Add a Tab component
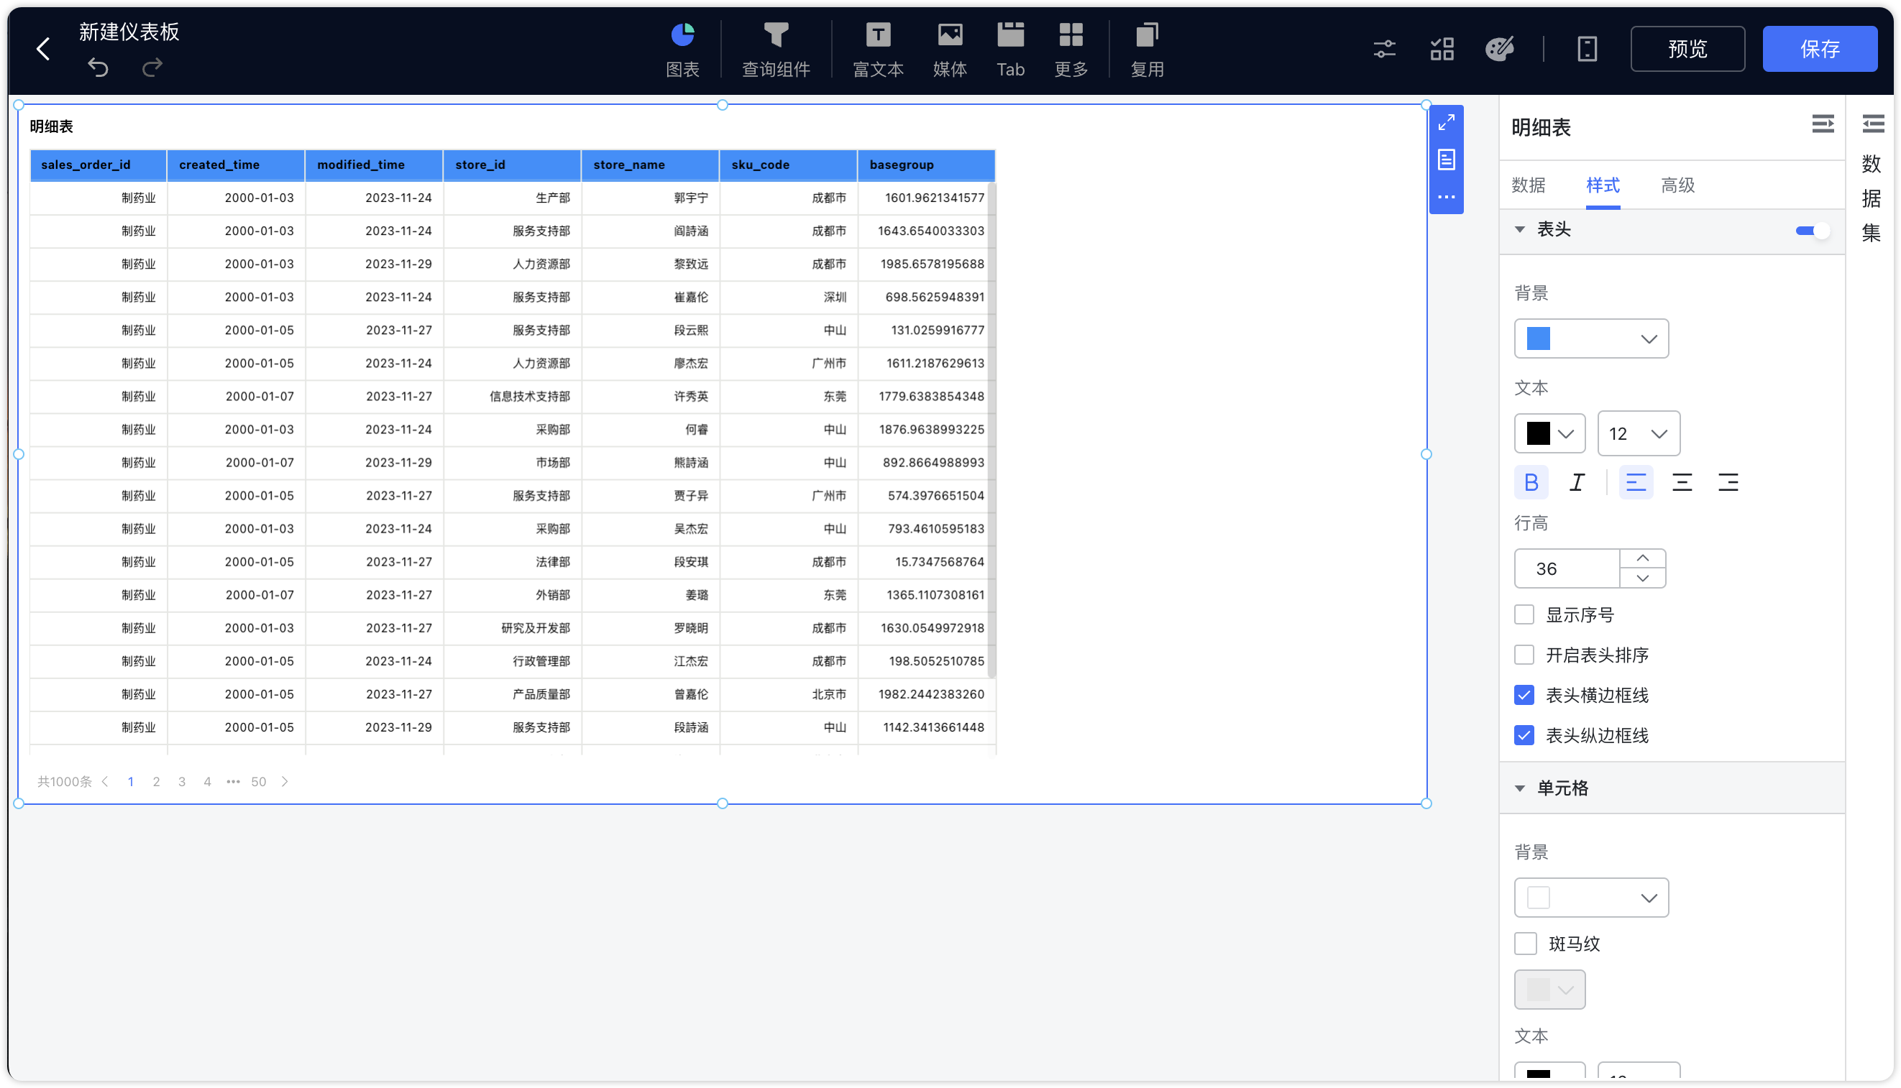Screen dimensions: 1901x1088 click(x=1011, y=50)
